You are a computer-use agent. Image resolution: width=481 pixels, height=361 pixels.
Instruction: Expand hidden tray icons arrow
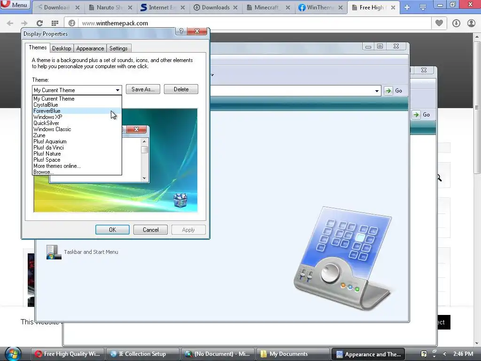pos(444,354)
